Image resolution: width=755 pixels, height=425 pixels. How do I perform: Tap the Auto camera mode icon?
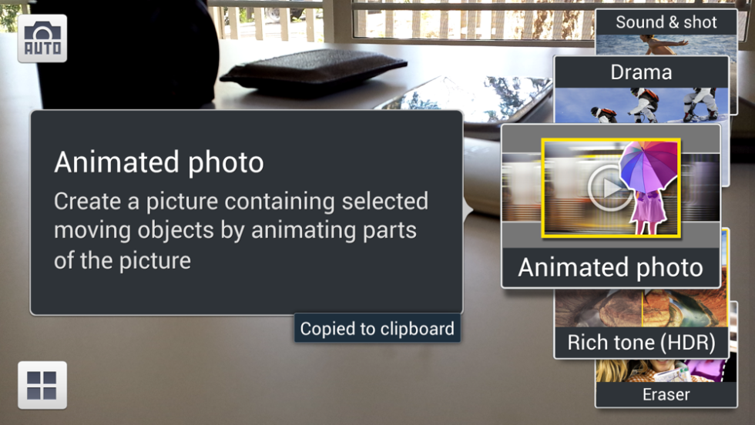point(42,38)
